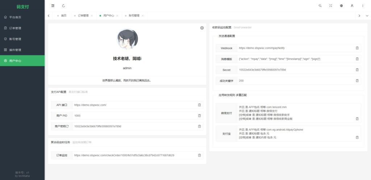The image size is (371, 180).
Task: Copy the Webhook URL
Action: pos(357,48)
